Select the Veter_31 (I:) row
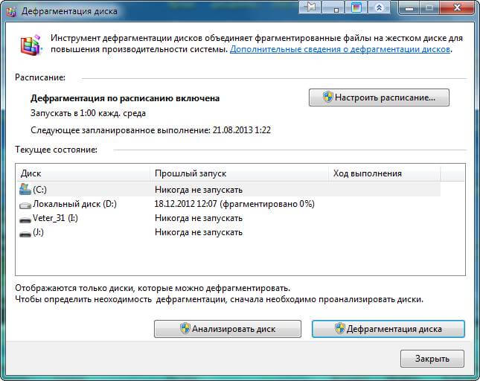 click(x=228, y=218)
